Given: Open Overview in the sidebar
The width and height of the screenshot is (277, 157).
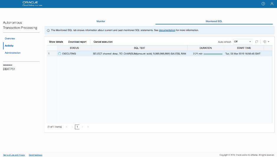Looking at the screenshot, I should [10, 39].
